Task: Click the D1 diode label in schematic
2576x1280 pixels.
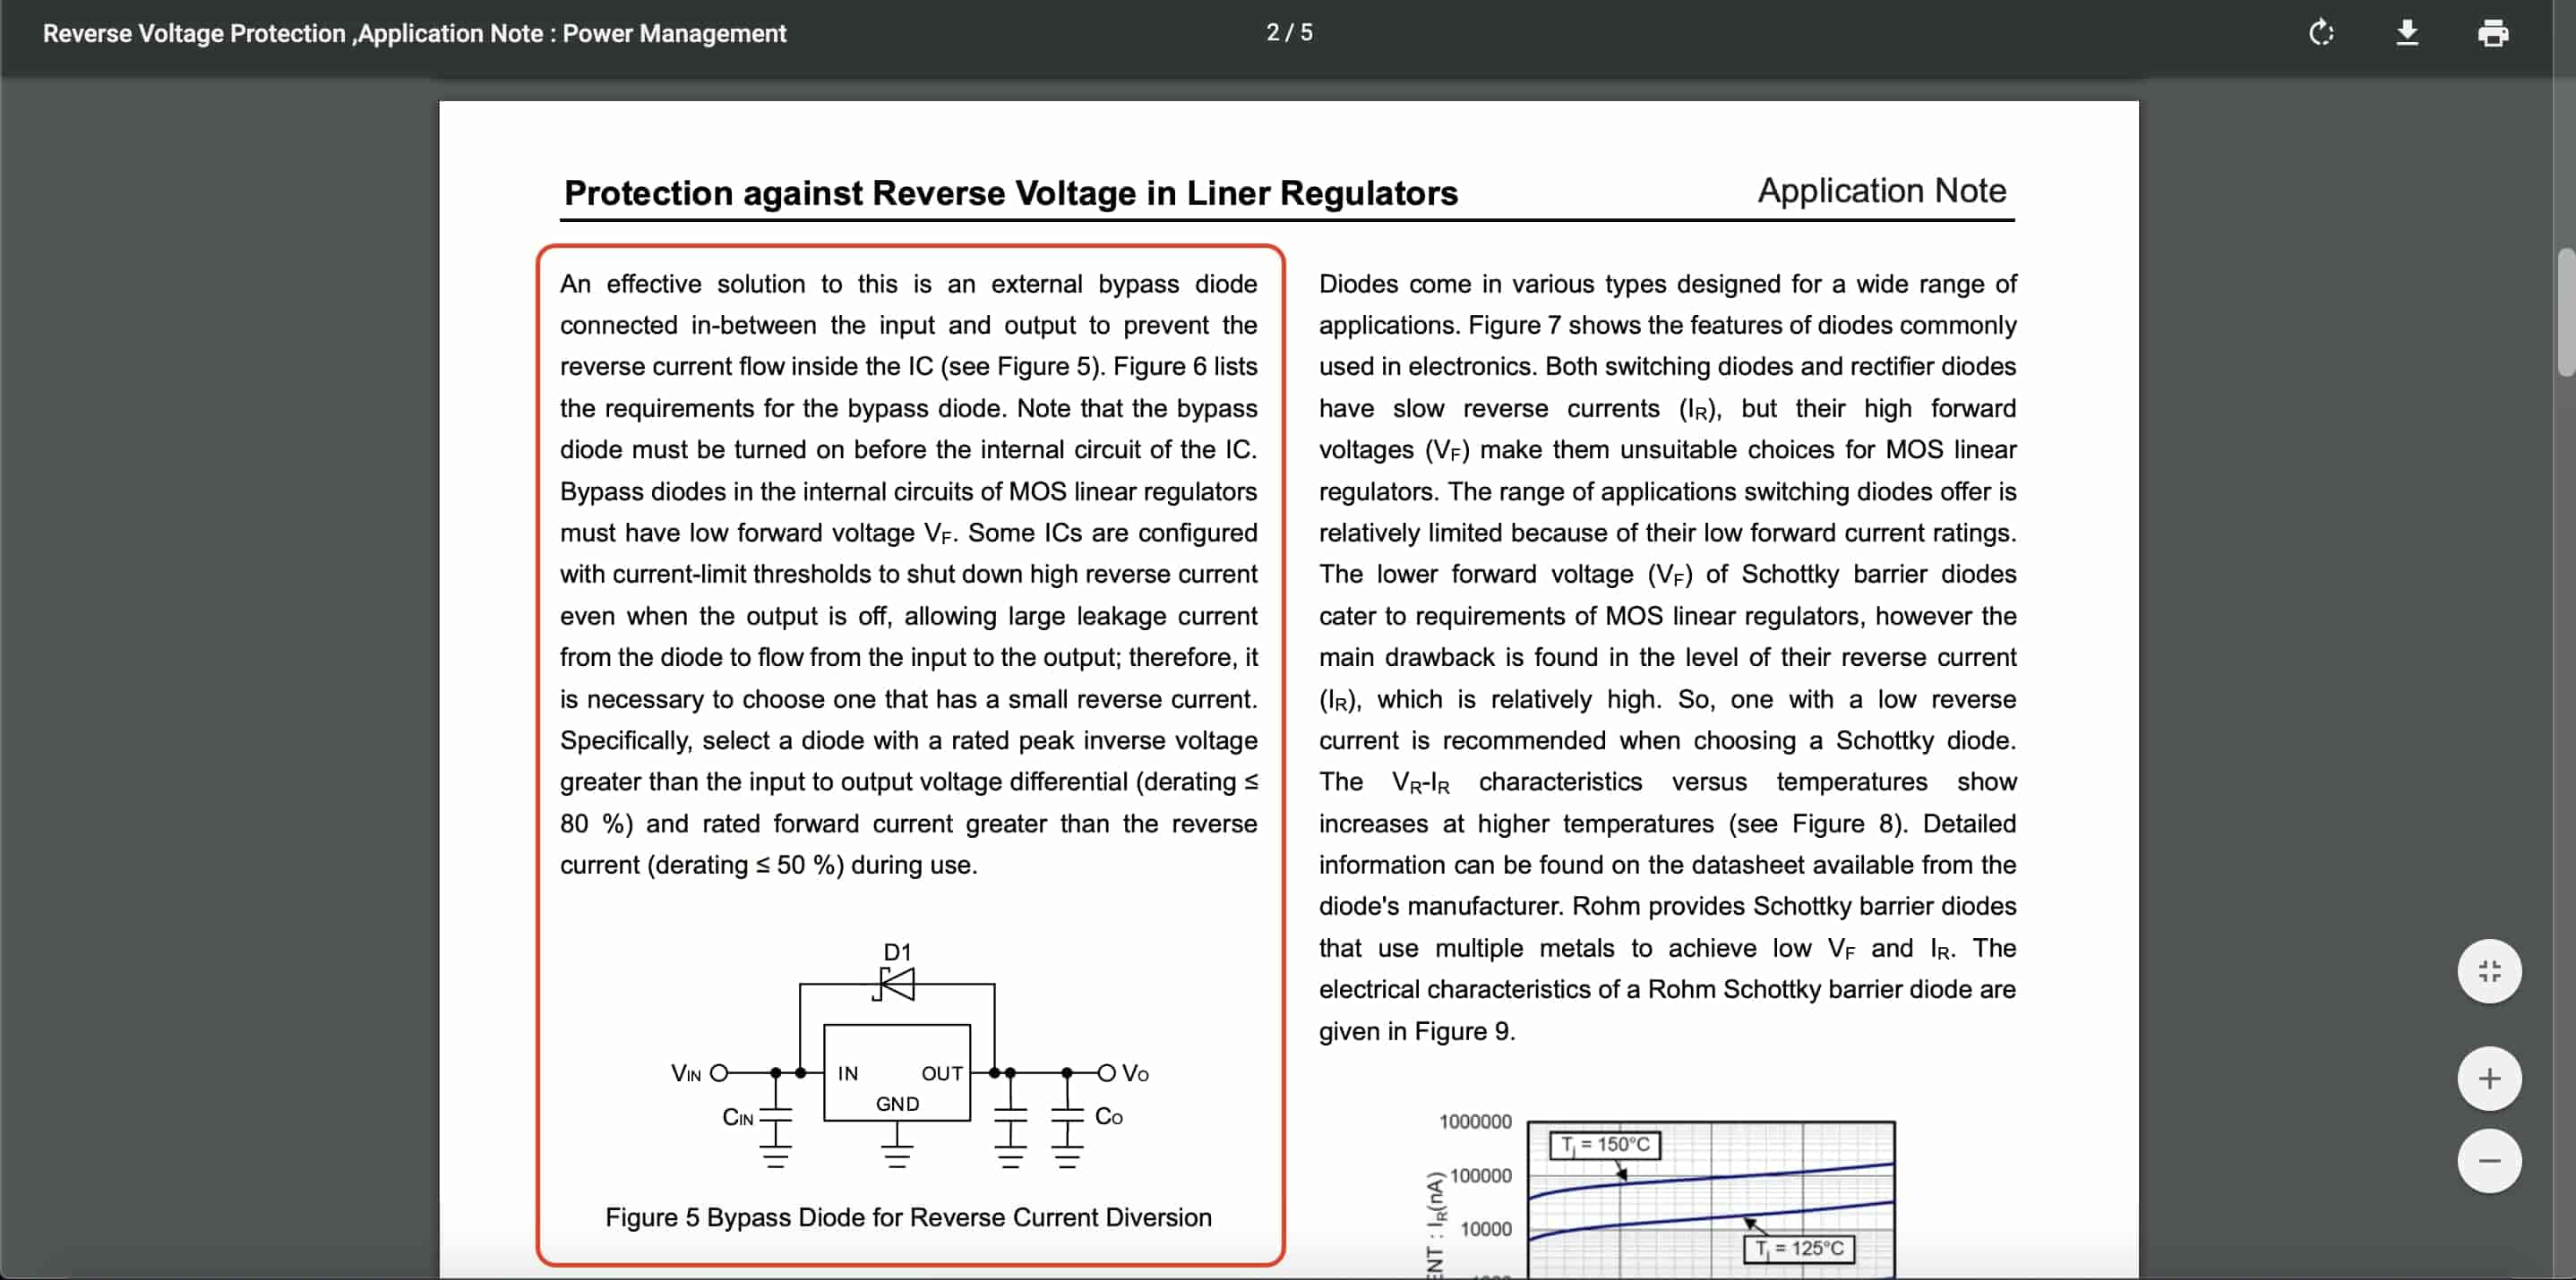Action: coord(897,952)
